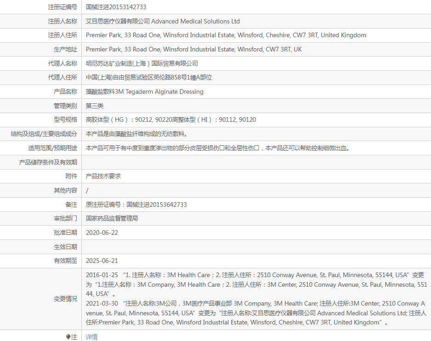This screenshot has height=341, width=431.
Task: Select expiry date 2025-06-21
Action: tap(102, 261)
